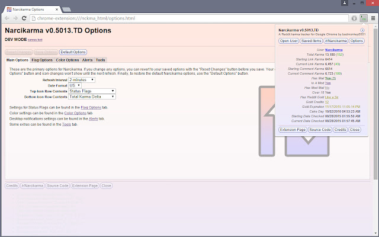Switch to the Tools tab
The image size is (379, 237).
(x=101, y=60)
